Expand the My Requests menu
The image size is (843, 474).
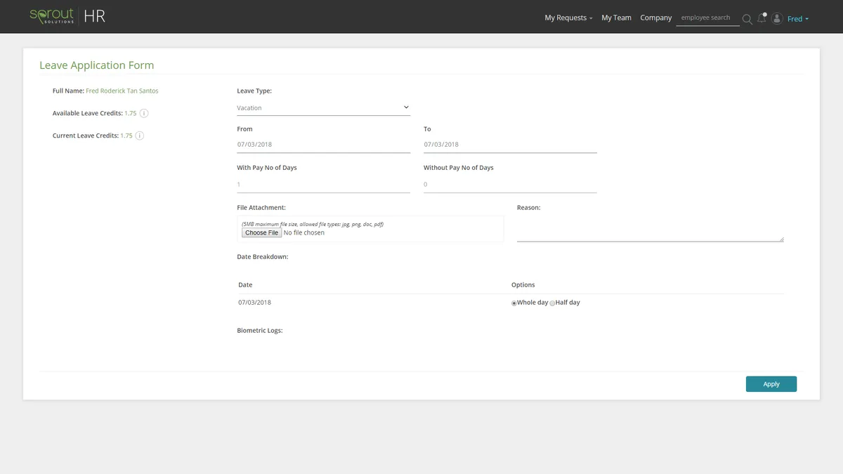click(x=568, y=18)
